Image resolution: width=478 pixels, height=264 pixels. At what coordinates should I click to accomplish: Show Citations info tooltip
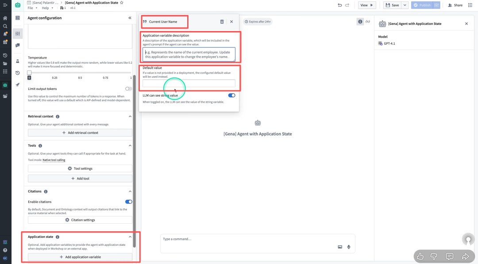coord(46,192)
